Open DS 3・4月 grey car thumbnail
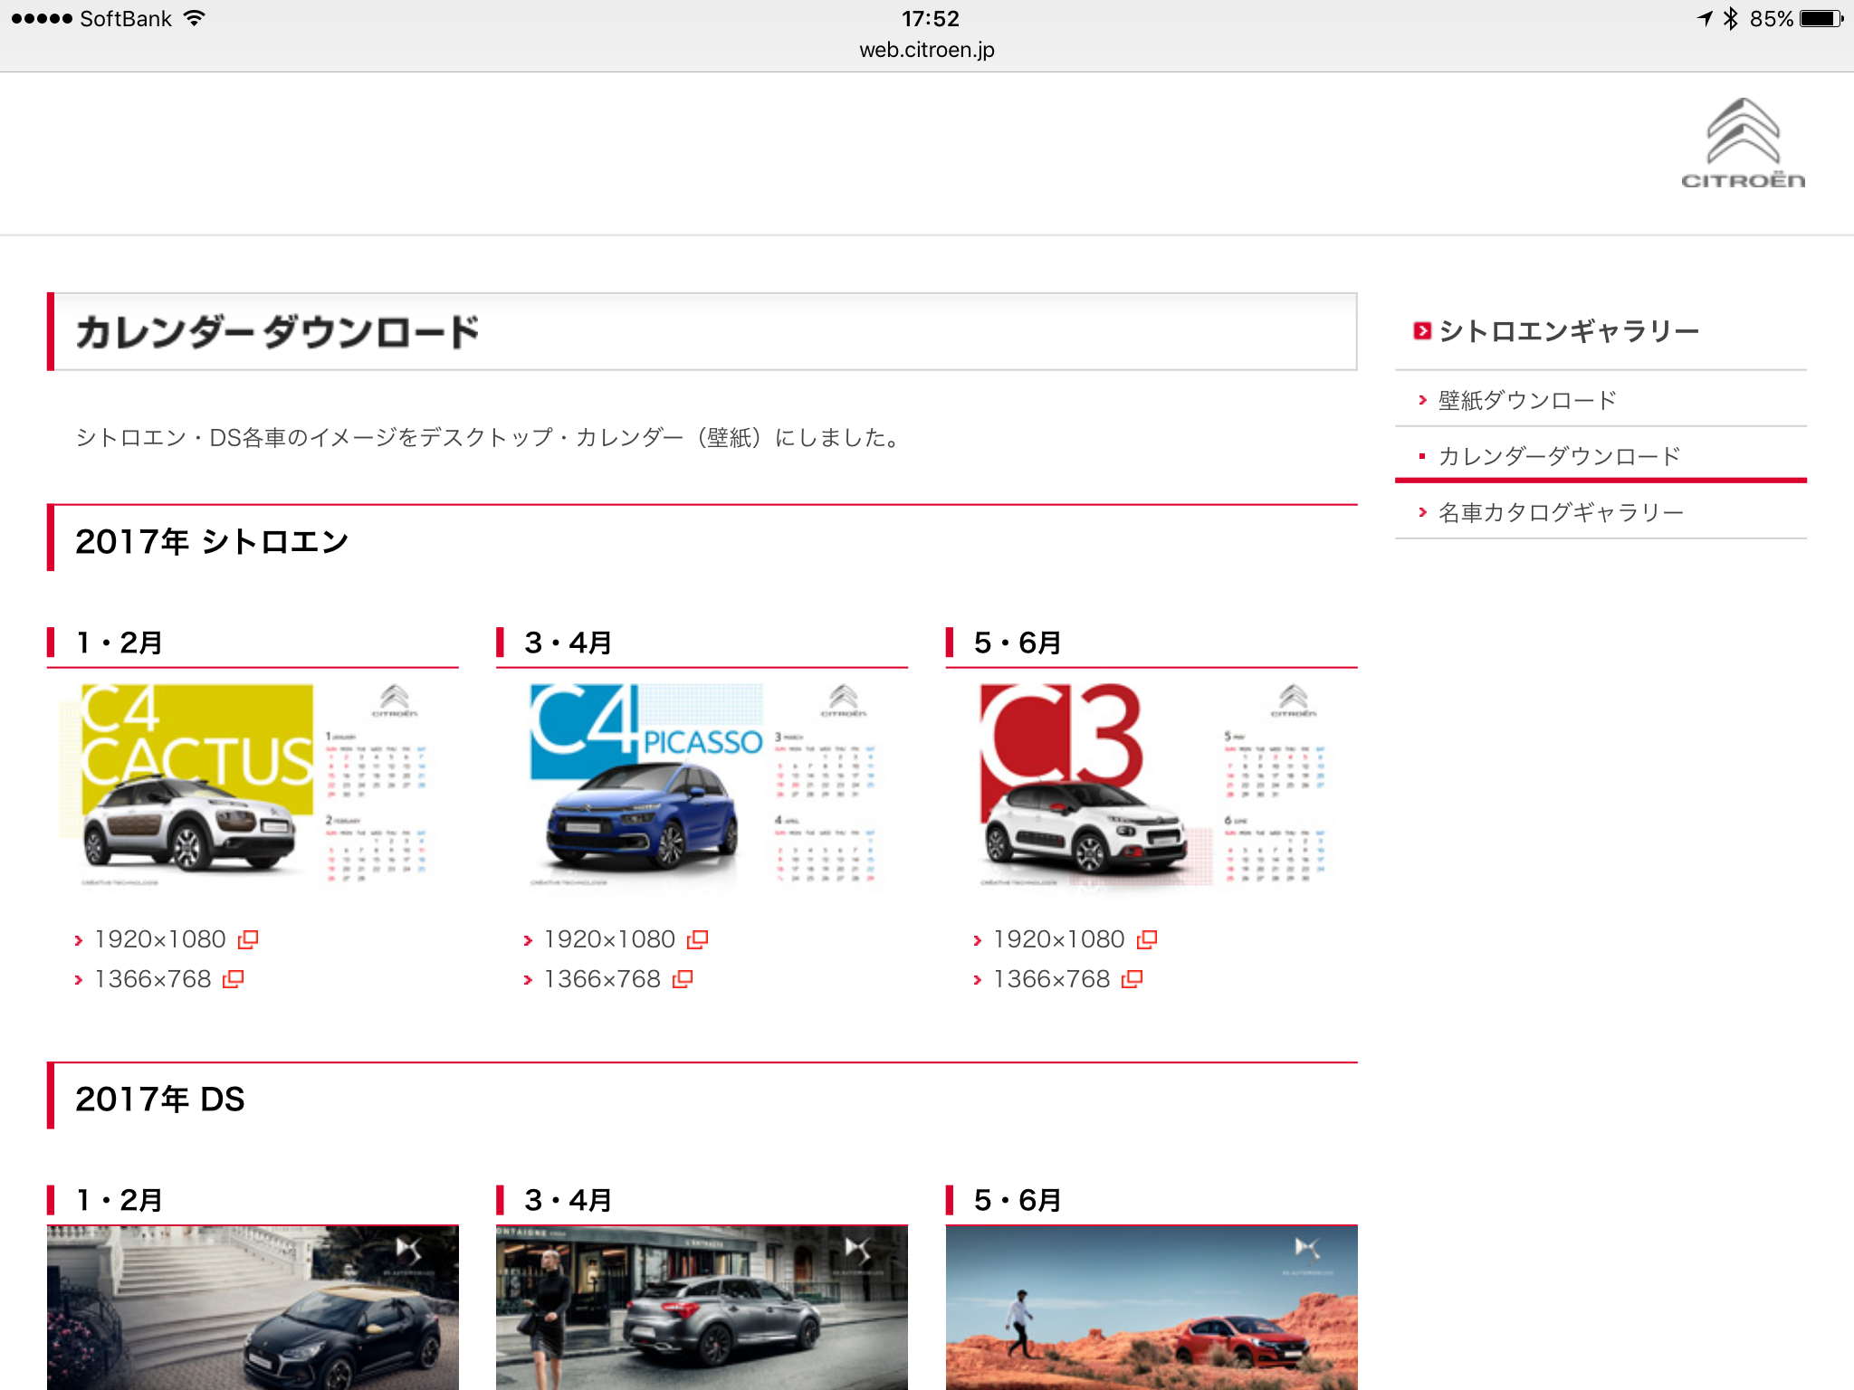 coord(702,1308)
